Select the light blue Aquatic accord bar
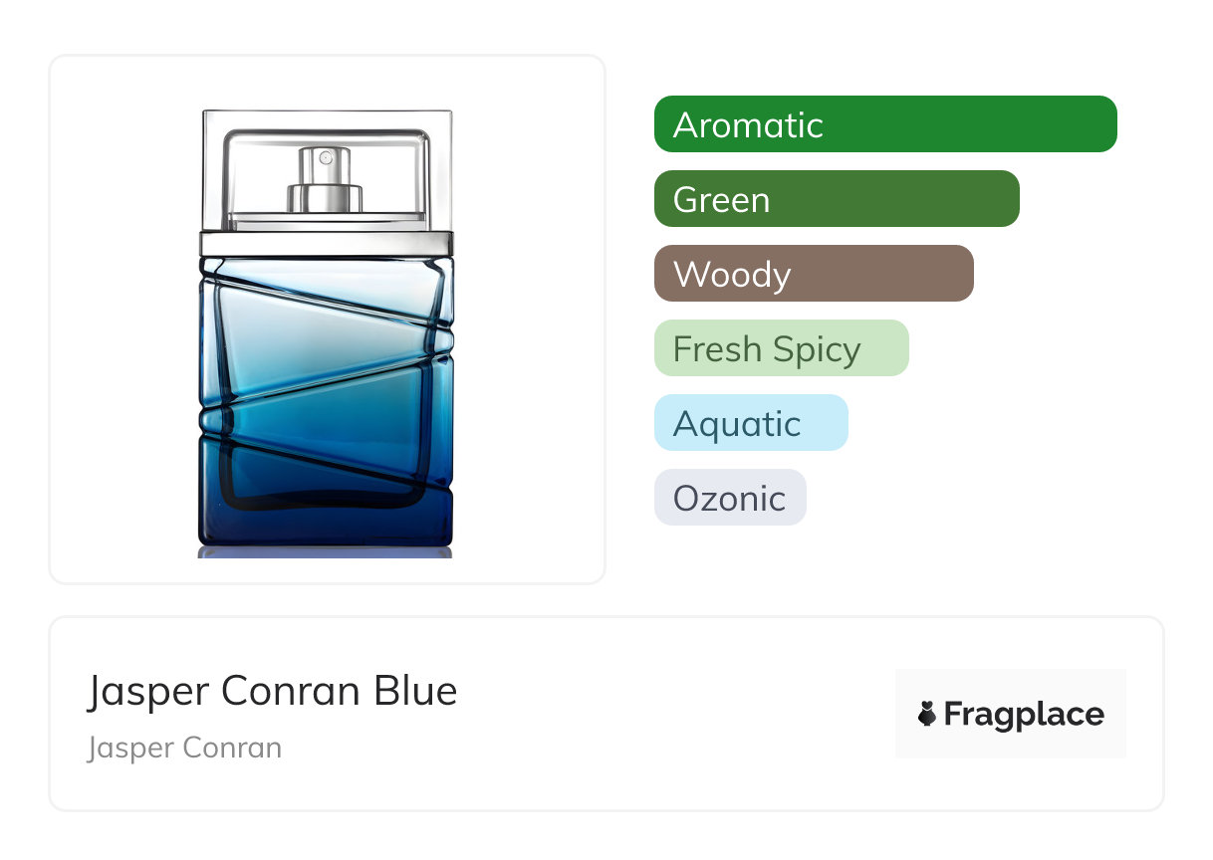 pyautogui.click(x=750, y=423)
